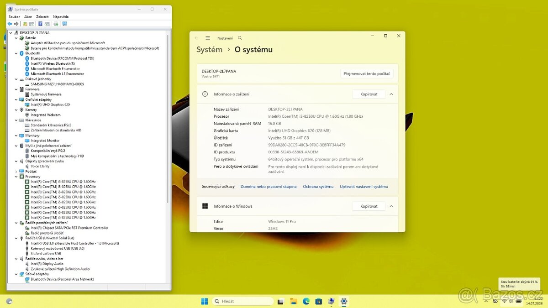548x308 pixels.
Task: Open the Nastavení hamburger navigation menu
Action: click(x=208, y=38)
